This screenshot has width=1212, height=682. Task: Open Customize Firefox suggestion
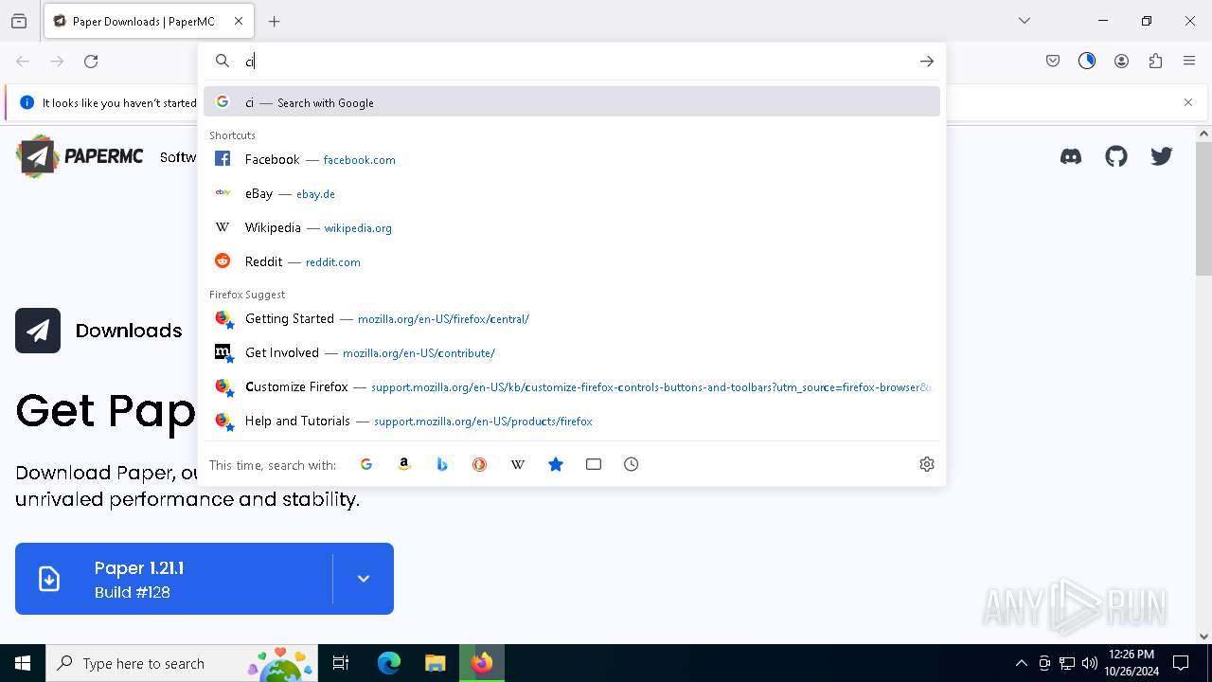pos(572,386)
